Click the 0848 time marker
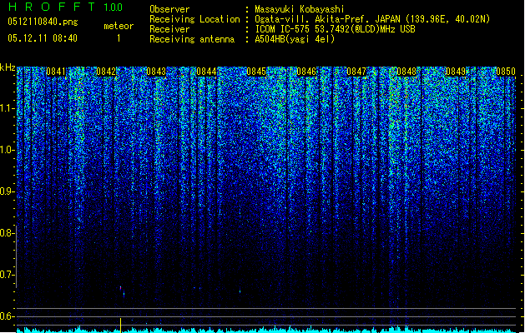Viewport: 525px width, 333px height. pyautogui.click(x=406, y=72)
